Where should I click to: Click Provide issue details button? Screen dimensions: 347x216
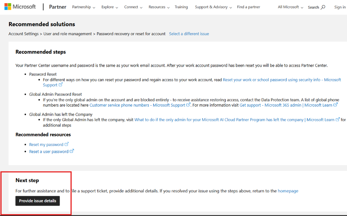(x=38, y=201)
